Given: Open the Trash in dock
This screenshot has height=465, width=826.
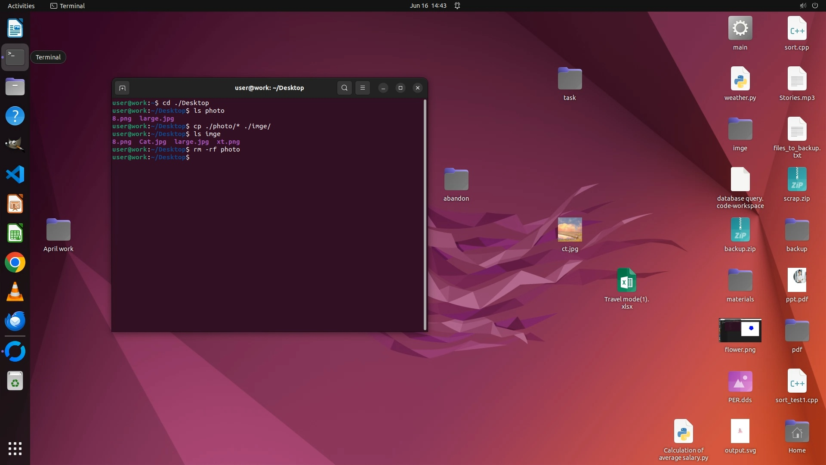Looking at the screenshot, I should (15, 381).
